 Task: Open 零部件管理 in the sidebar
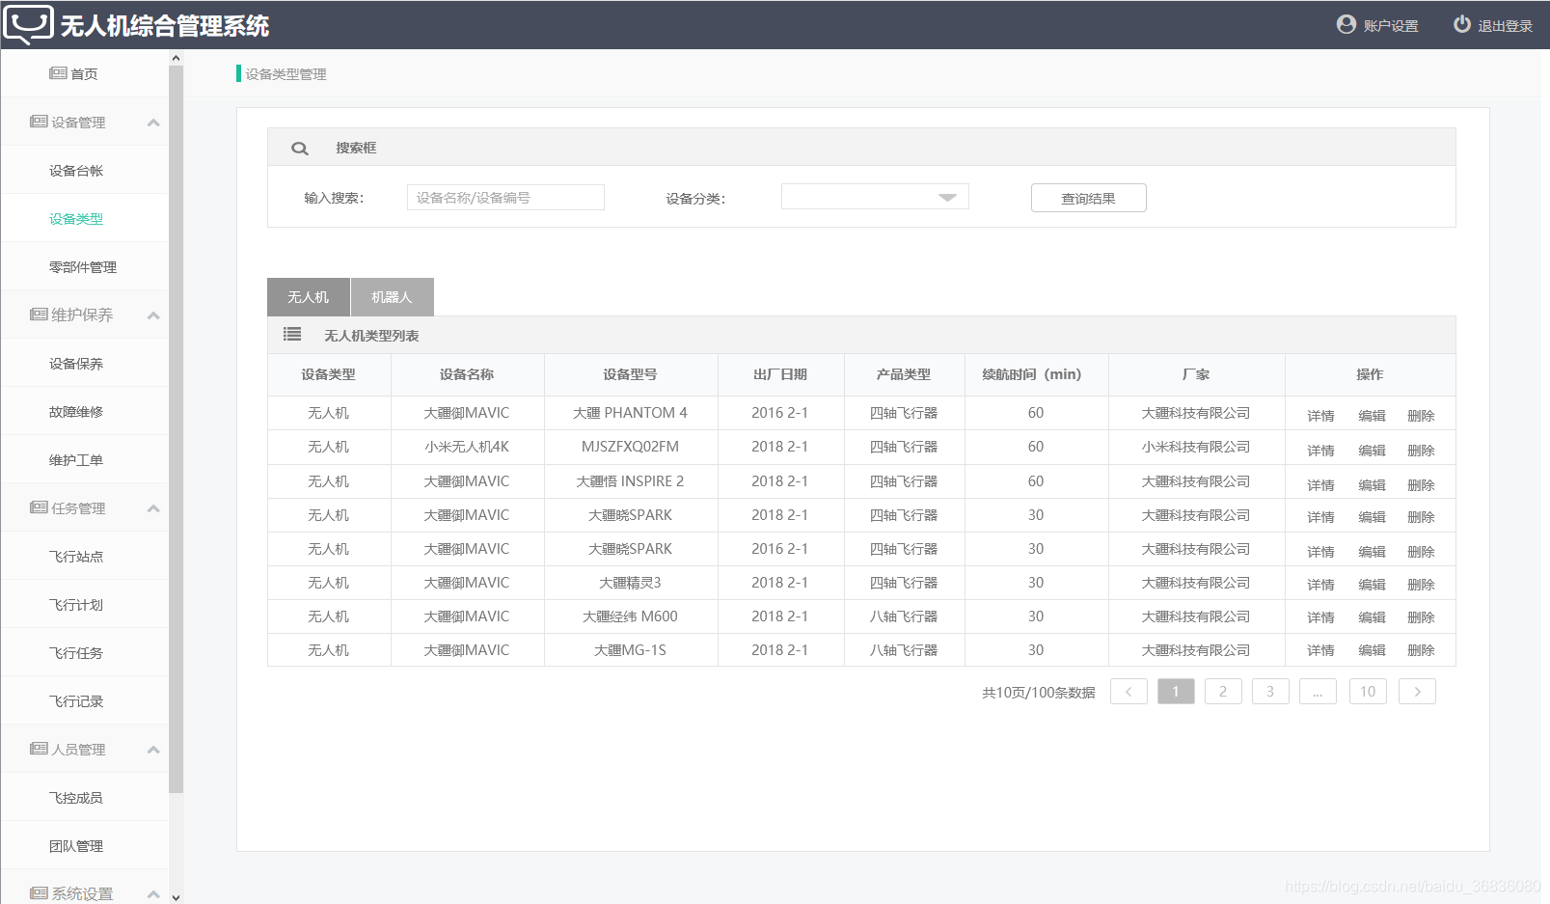coord(83,267)
